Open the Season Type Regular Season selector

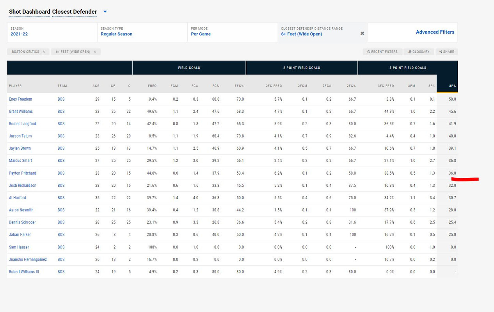(142, 32)
